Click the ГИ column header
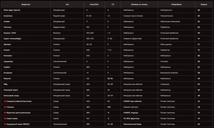The width and height of the screenshot is (214, 128). (x=113, y=5)
